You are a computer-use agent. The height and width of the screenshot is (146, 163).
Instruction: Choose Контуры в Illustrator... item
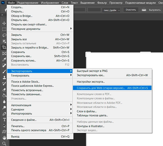coord(112,126)
